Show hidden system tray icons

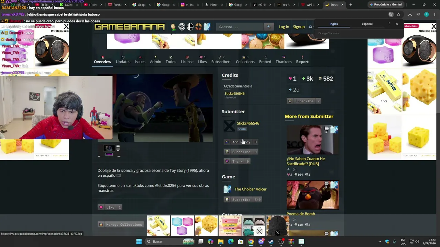point(379,242)
